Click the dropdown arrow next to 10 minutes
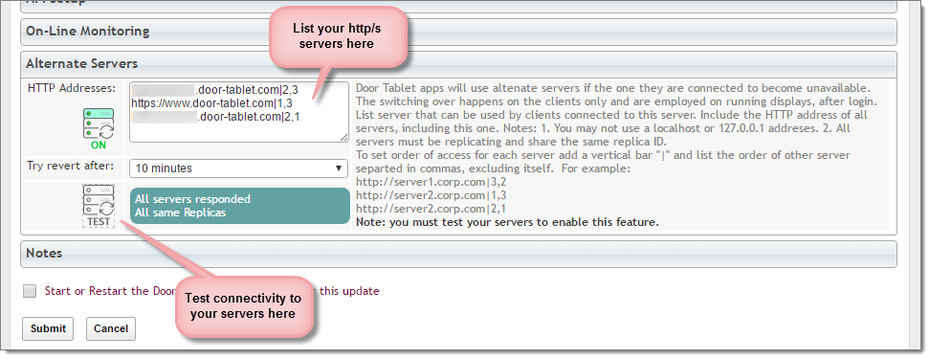 click(340, 168)
